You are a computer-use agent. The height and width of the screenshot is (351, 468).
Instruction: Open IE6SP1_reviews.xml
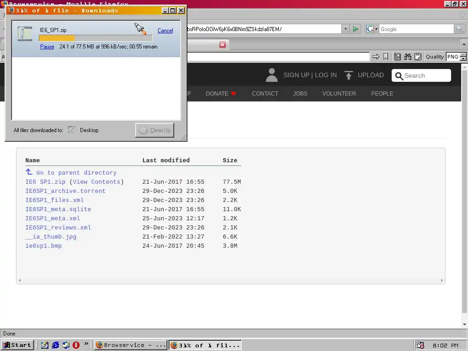[x=58, y=228]
